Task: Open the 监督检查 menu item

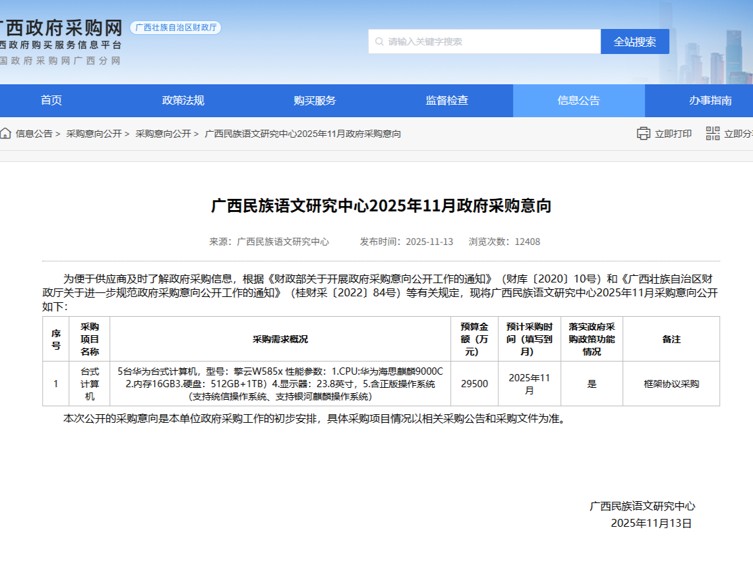Action: 446,100
